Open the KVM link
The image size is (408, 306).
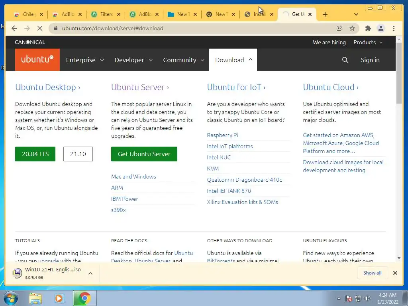[x=213, y=169]
